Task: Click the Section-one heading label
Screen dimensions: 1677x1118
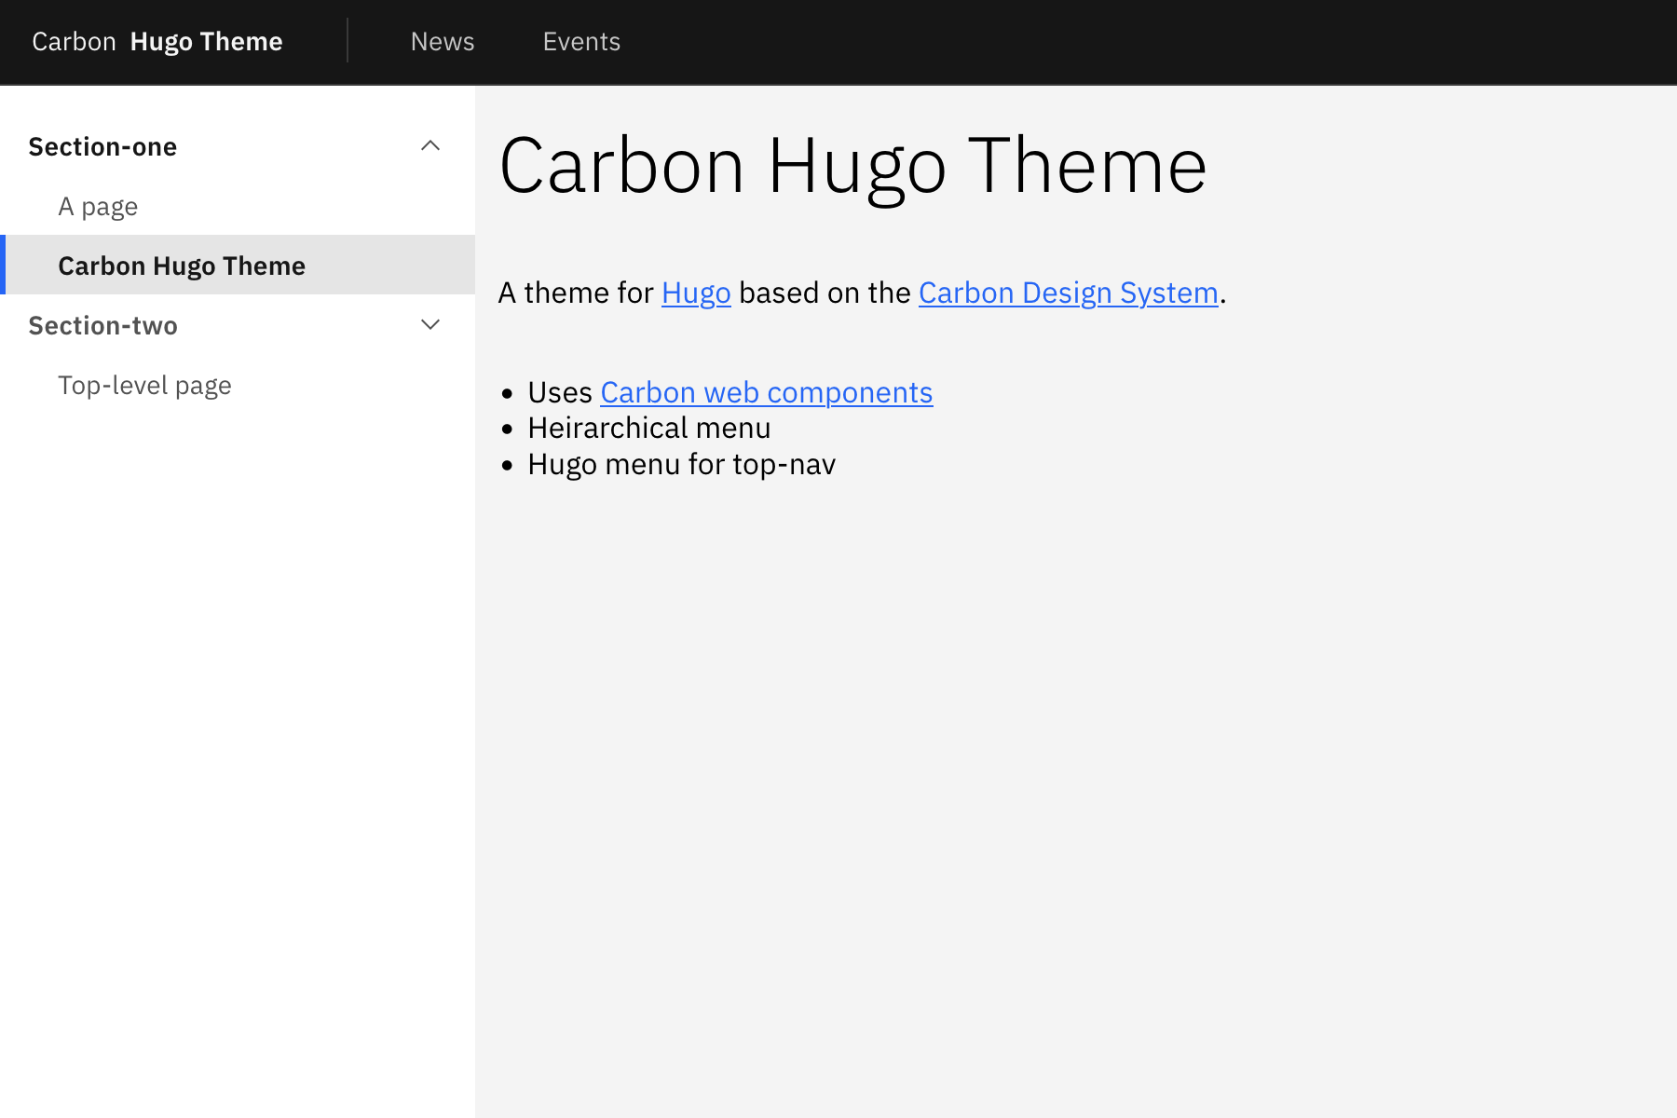Action: tap(102, 146)
